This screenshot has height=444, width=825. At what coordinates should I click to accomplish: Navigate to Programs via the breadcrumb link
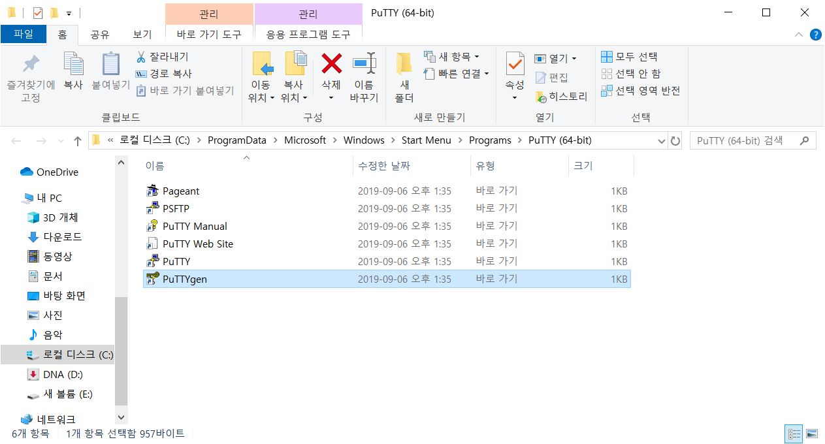(x=491, y=140)
